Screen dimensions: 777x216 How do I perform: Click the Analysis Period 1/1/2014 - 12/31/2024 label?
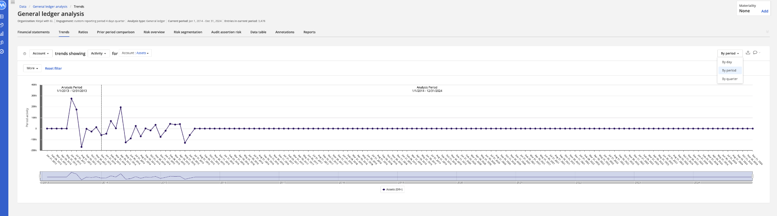(427, 89)
